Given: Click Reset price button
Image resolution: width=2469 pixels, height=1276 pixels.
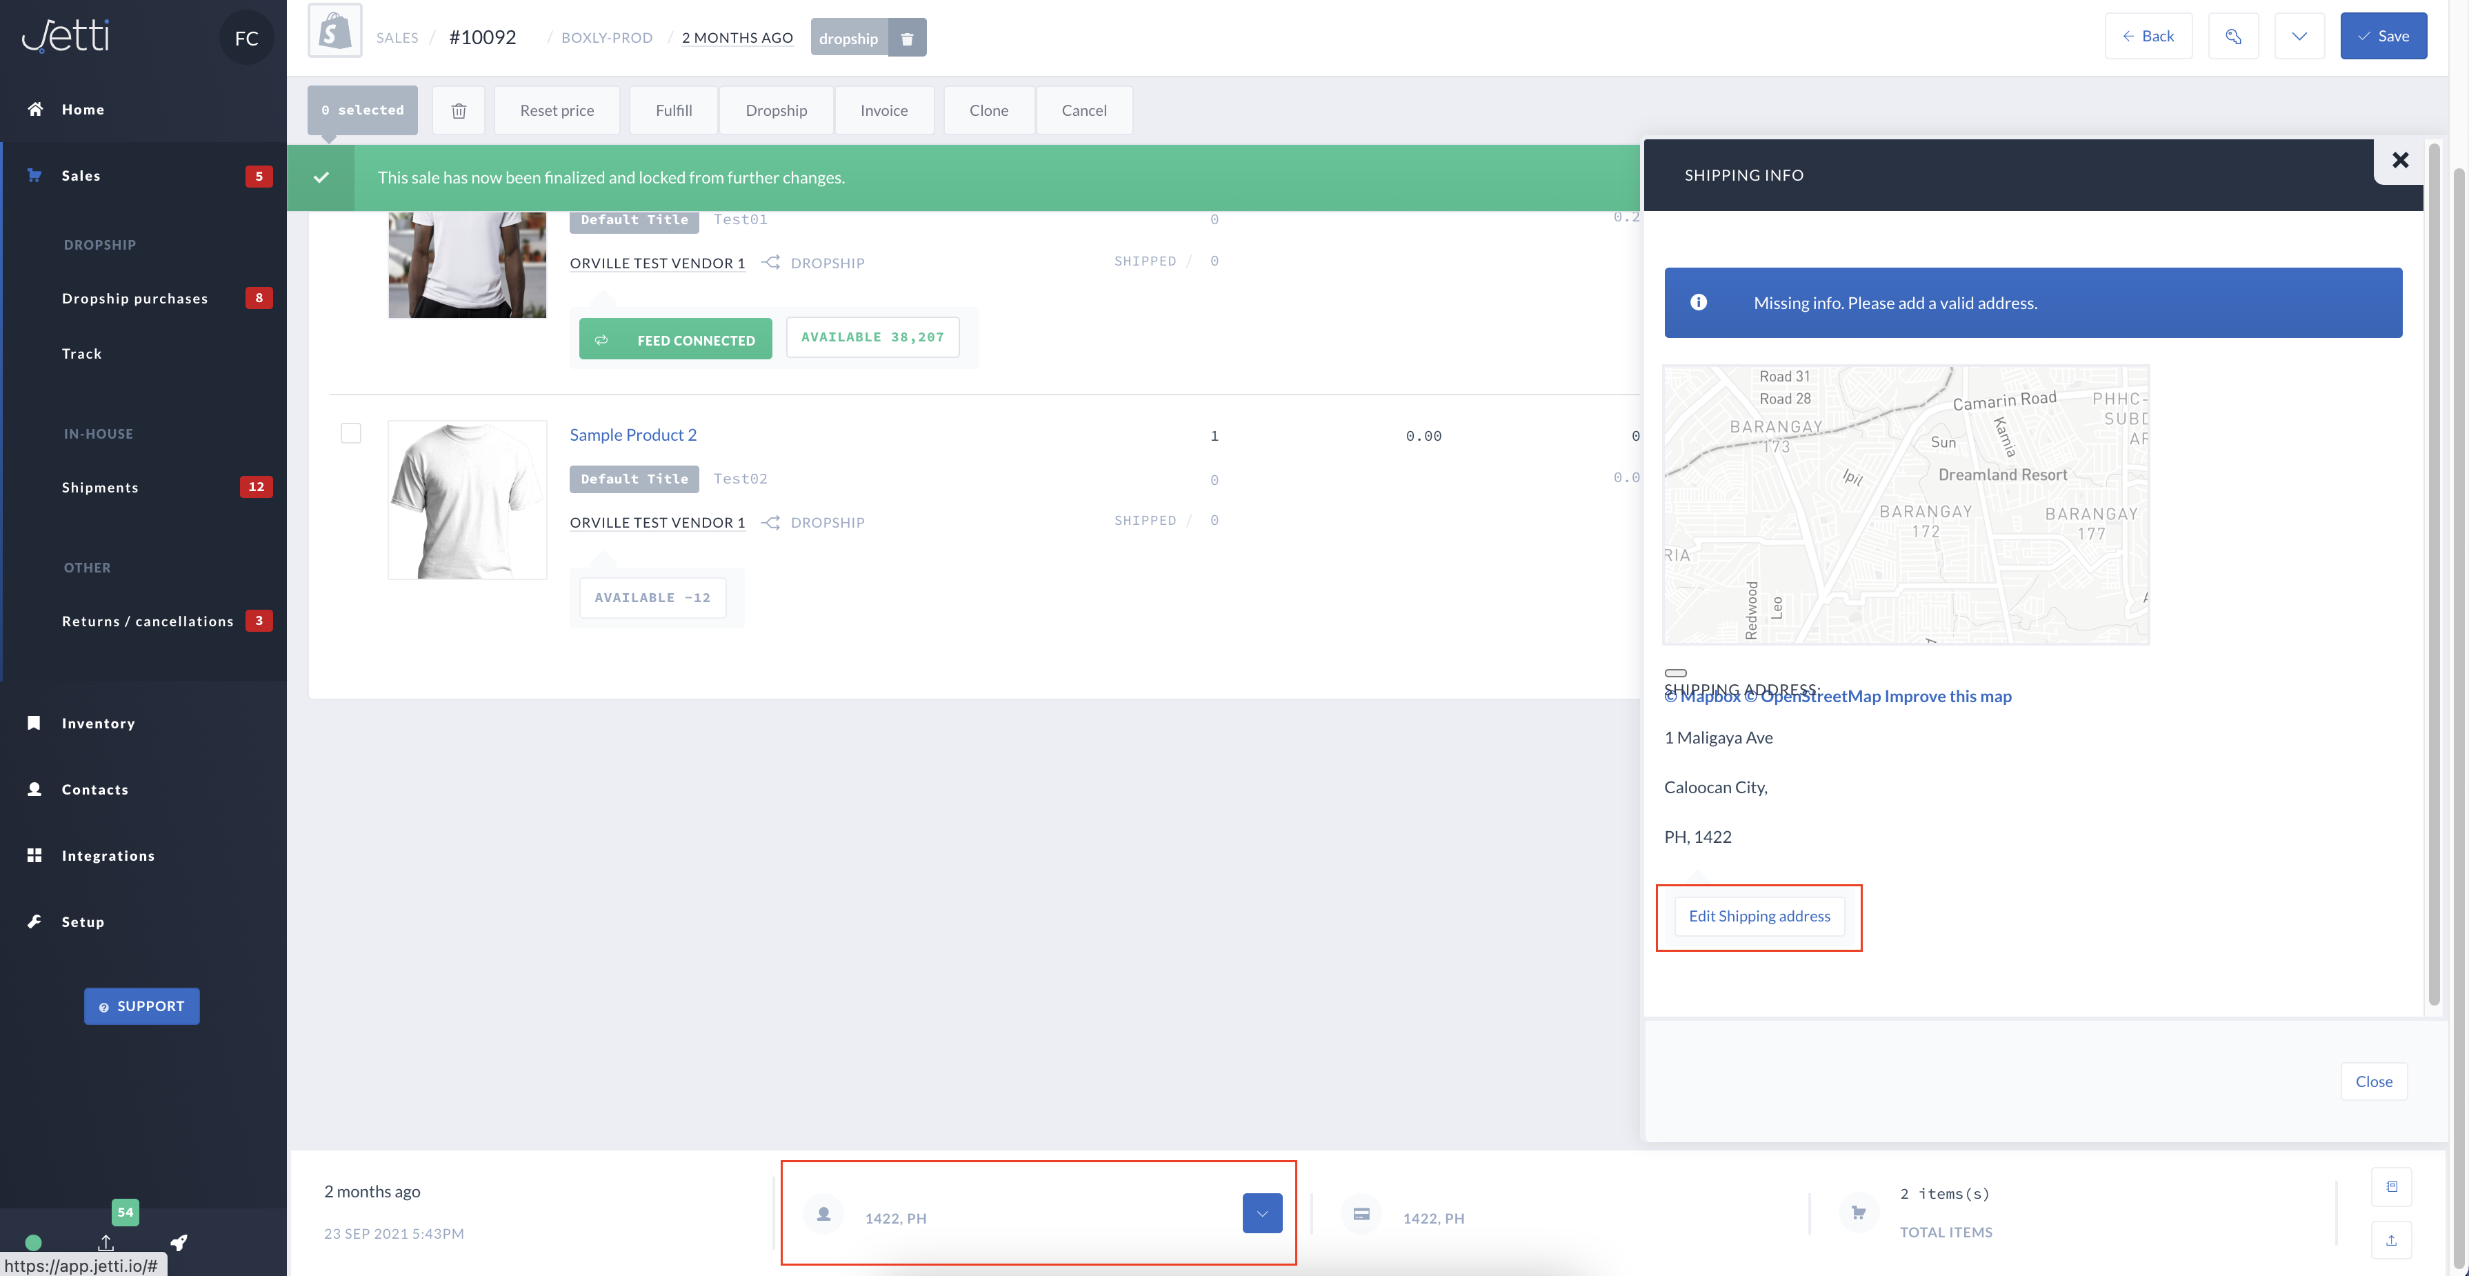Looking at the screenshot, I should pyautogui.click(x=557, y=110).
